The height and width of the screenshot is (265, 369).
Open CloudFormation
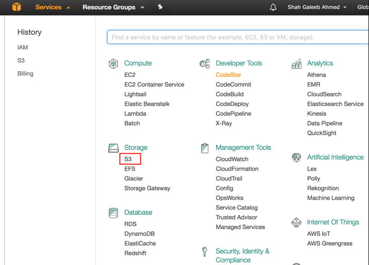(x=237, y=169)
